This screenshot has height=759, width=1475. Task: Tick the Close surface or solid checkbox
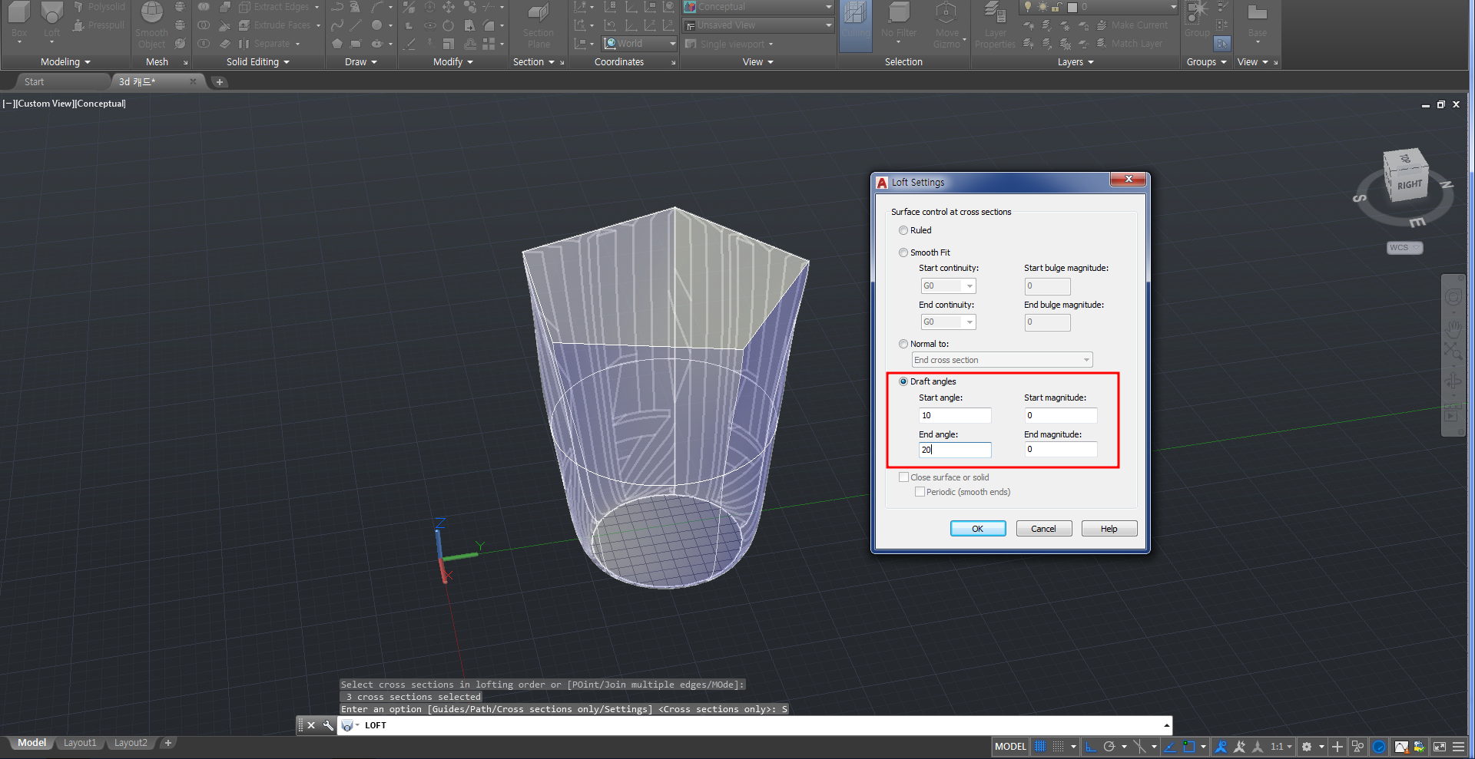pyautogui.click(x=904, y=477)
